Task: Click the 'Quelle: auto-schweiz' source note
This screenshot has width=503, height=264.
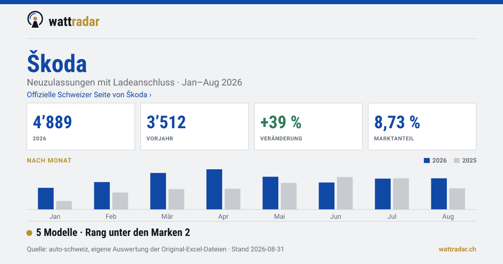Action: 156,249
